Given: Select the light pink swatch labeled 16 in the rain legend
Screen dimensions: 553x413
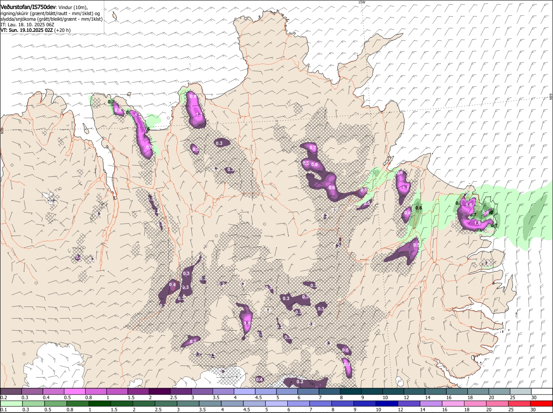Looking at the screenshot, I should [x=453, y=404].
